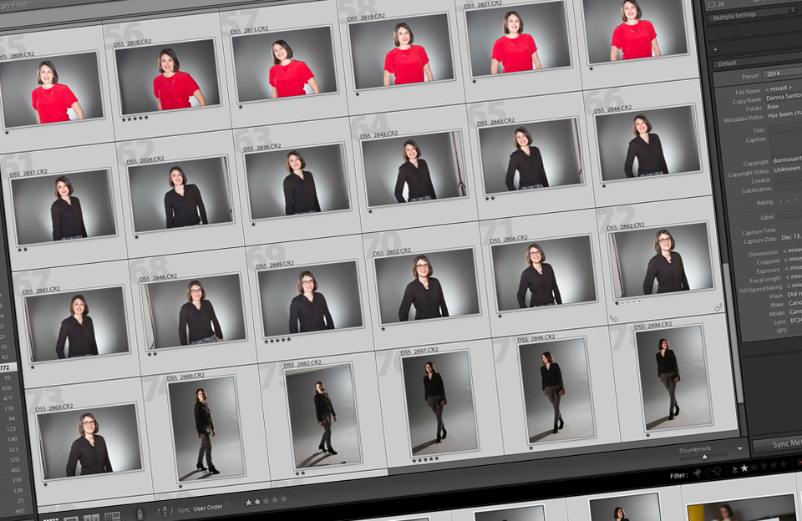Select thumbnail DSS_2848.CR2
Screen dimensions: 802x521
[x=193, y=311]
